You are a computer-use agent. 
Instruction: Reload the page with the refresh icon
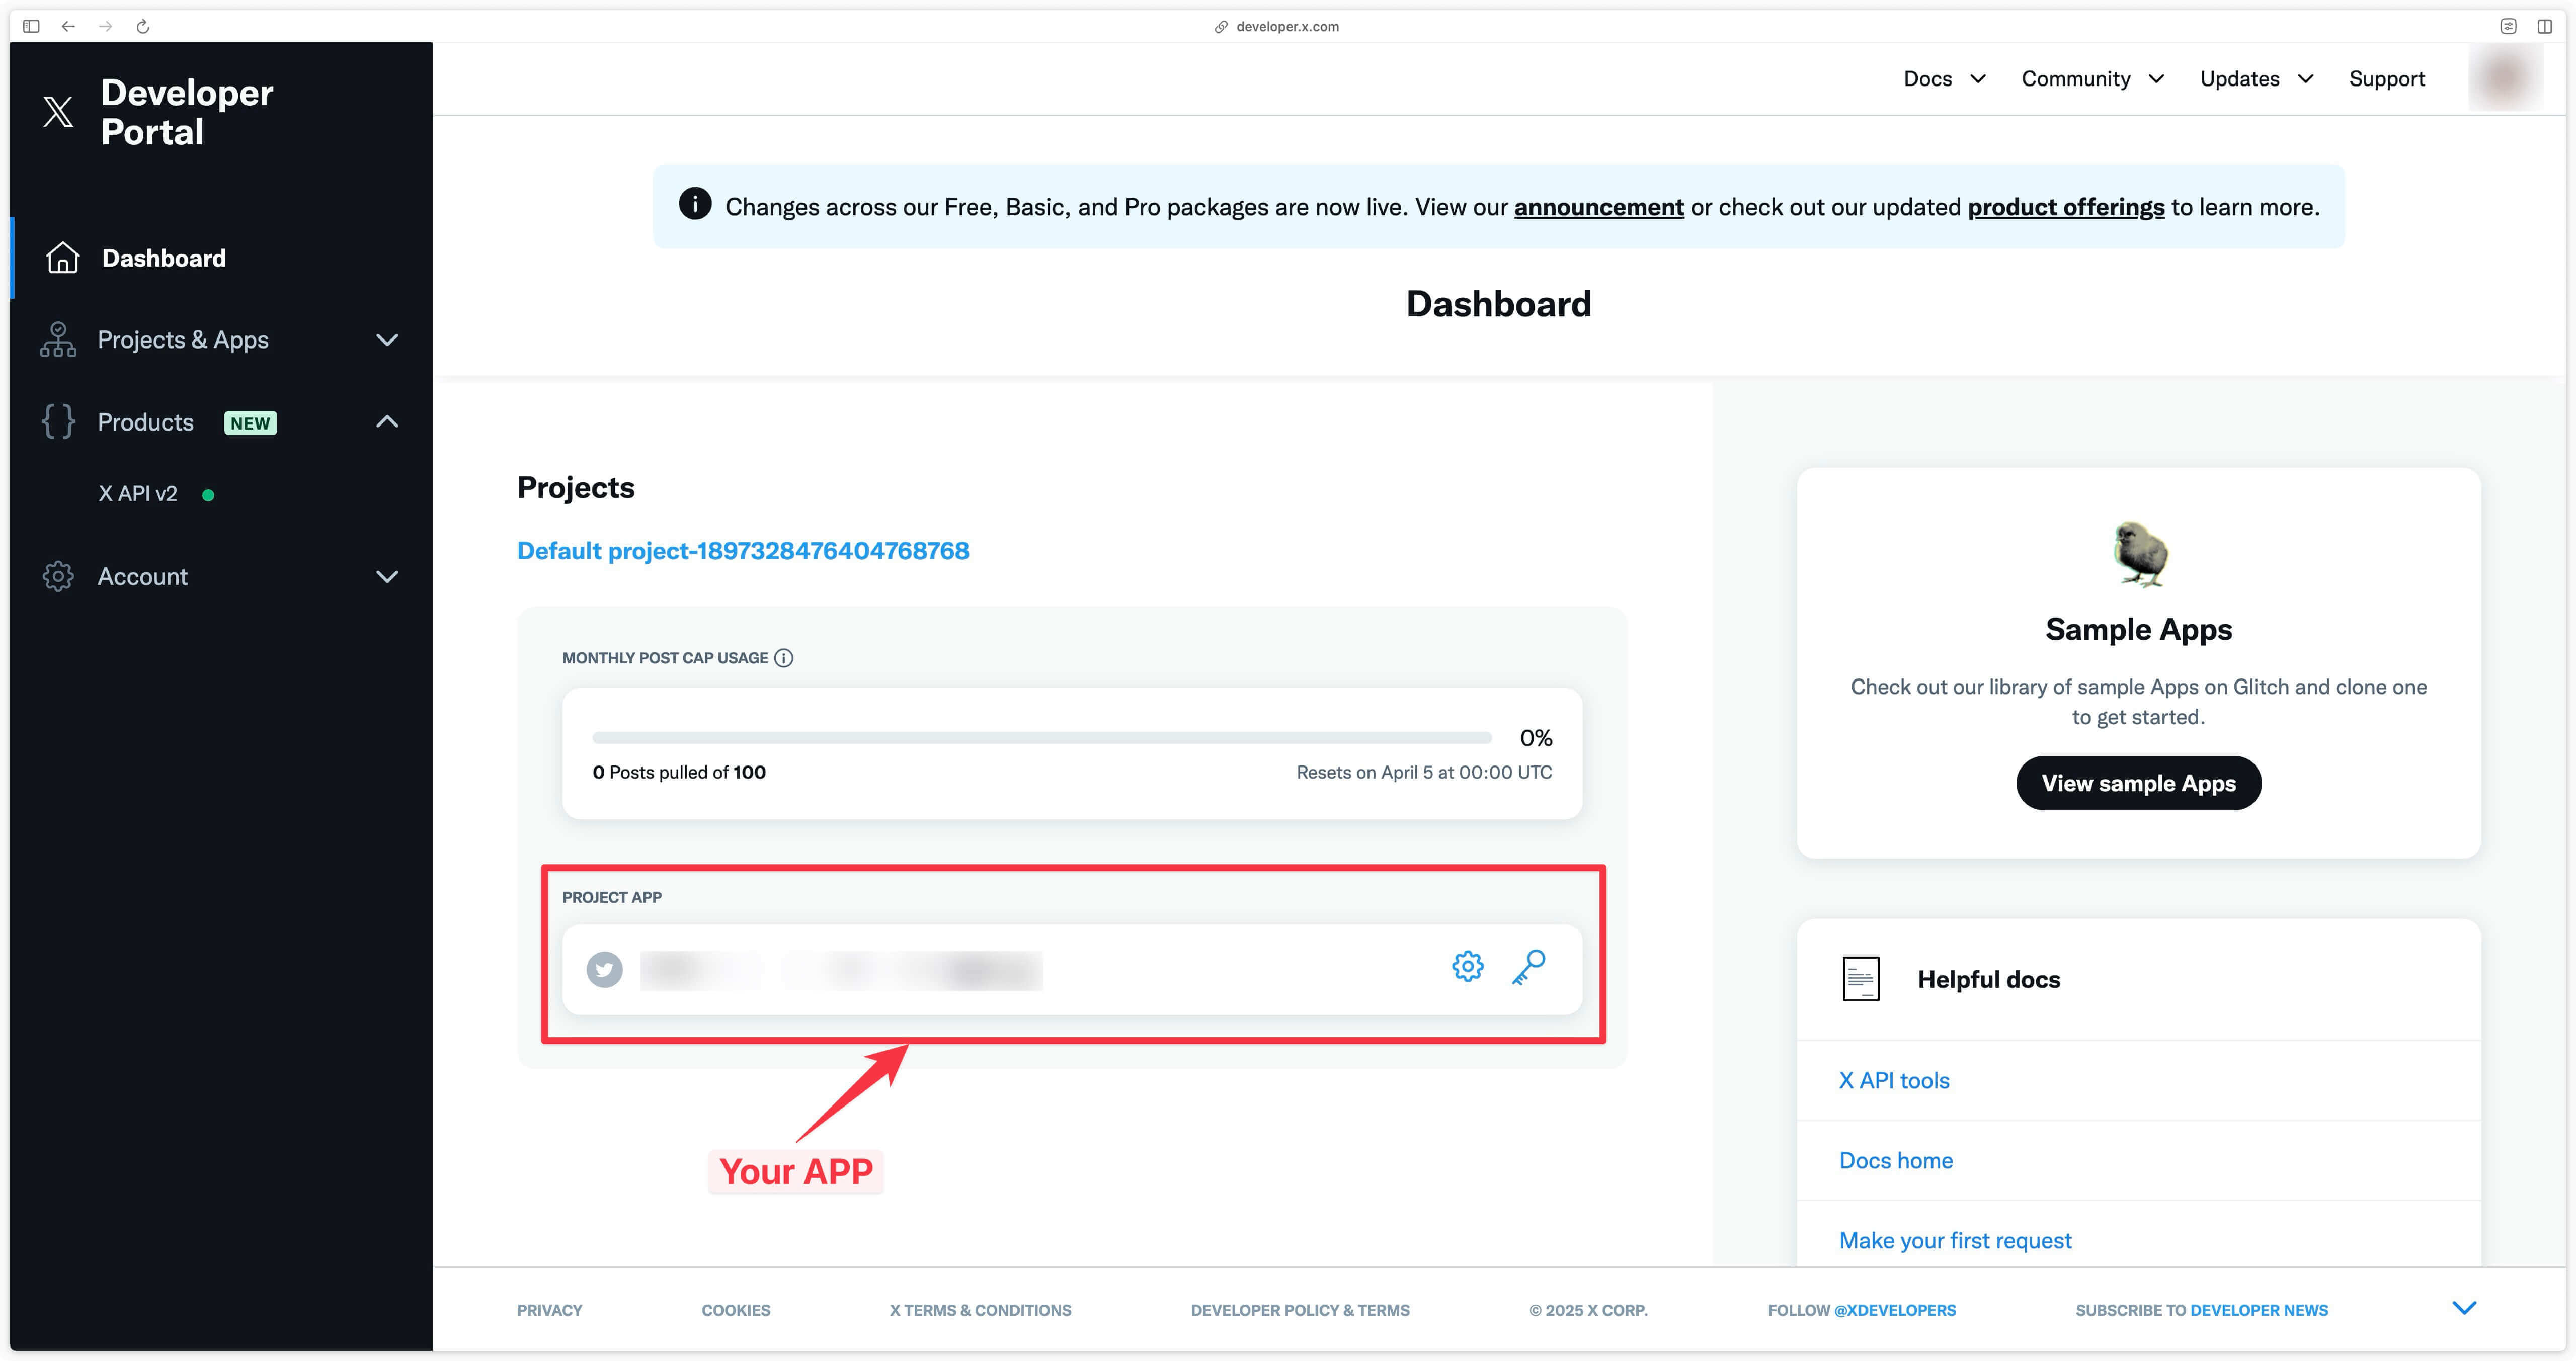pos(143,26)
